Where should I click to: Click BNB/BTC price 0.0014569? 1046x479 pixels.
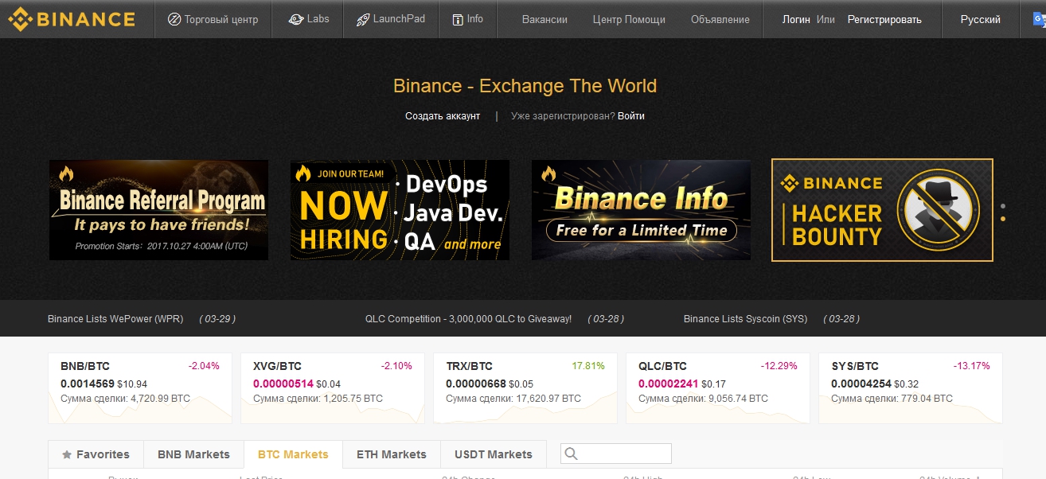coord(88,384)
